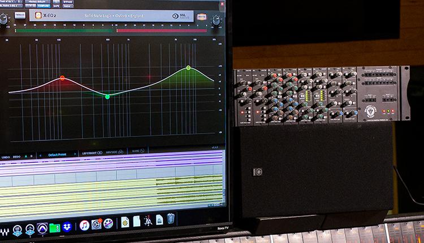Click the Redo button in plugin footer
The height and width of the screenshot is (243, 424).
[x=16, y=157]
